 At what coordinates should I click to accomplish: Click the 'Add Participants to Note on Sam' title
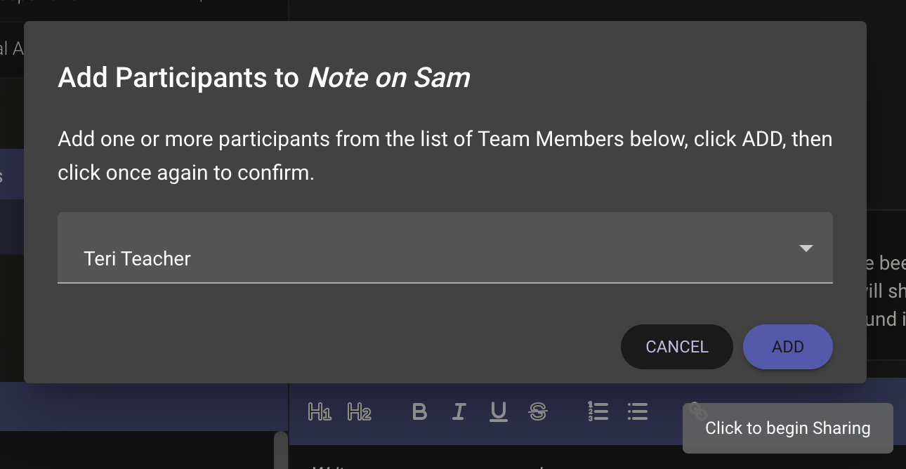pos(264,78)
